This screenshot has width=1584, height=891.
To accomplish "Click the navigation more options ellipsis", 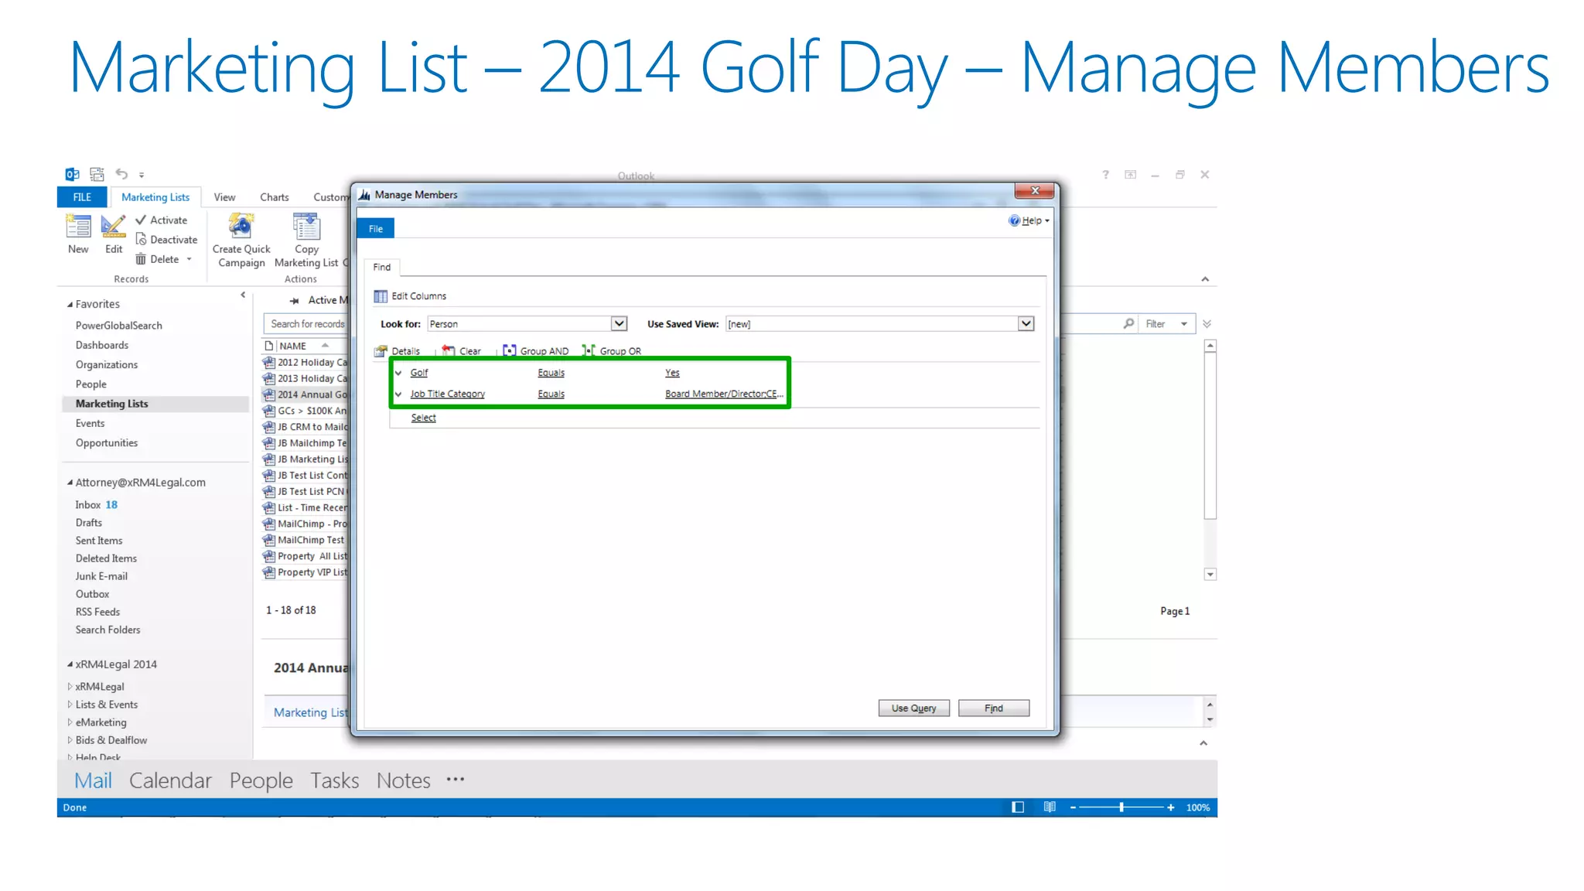I will (x=456, y=780).
